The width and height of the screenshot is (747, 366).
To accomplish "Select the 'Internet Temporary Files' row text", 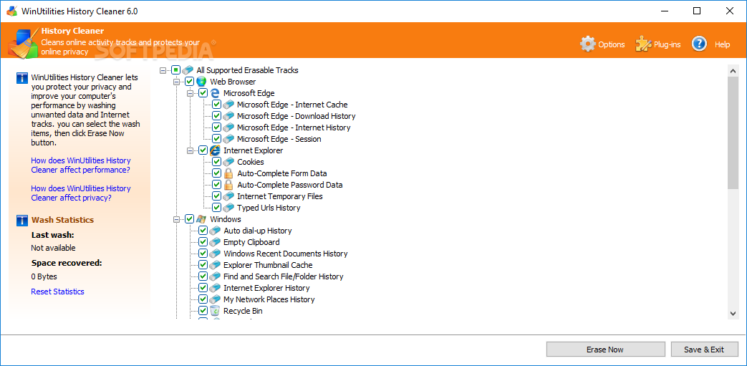I will click(x=279, y=196).
